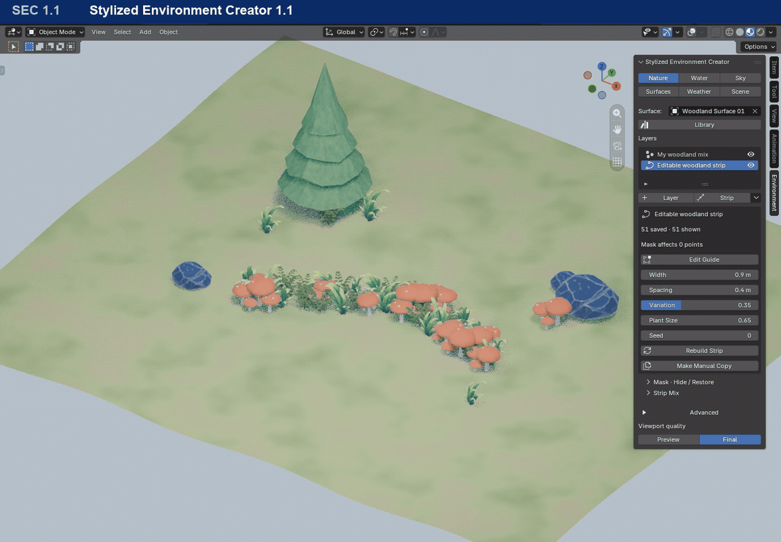781x542 pixels.
Task: Open the editor type menu icon
Action: 13,32
